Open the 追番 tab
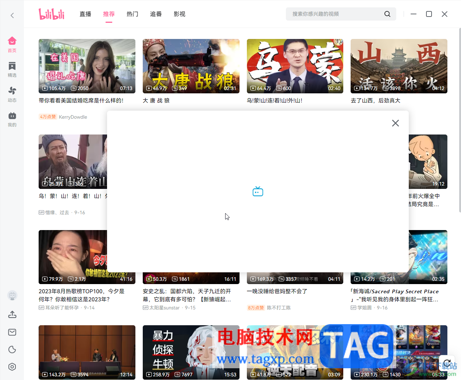The width and height of the screenshot is (461, 380). (x=156, y=14)
